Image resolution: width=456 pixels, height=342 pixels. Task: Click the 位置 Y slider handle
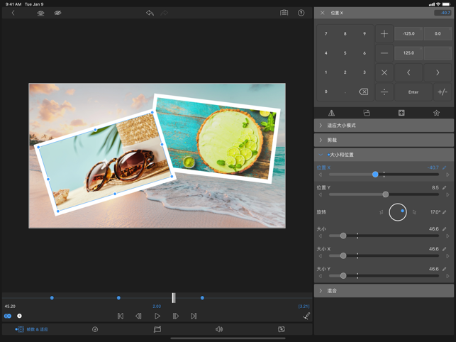click(x=386, y=194)
